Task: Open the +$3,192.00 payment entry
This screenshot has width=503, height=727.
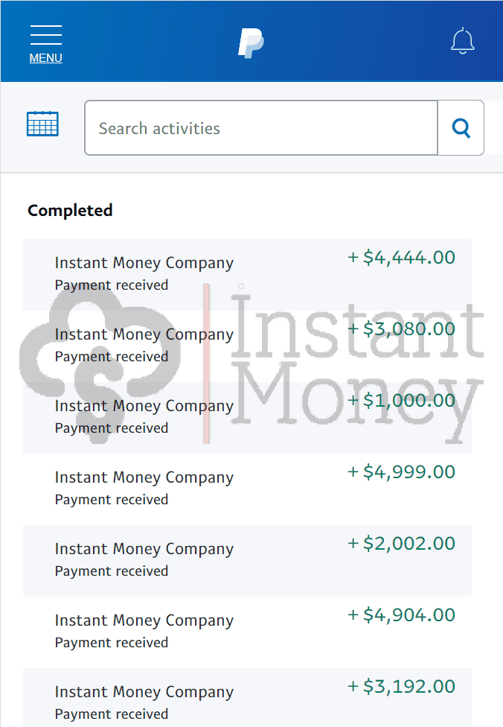Action: point(247,698)
